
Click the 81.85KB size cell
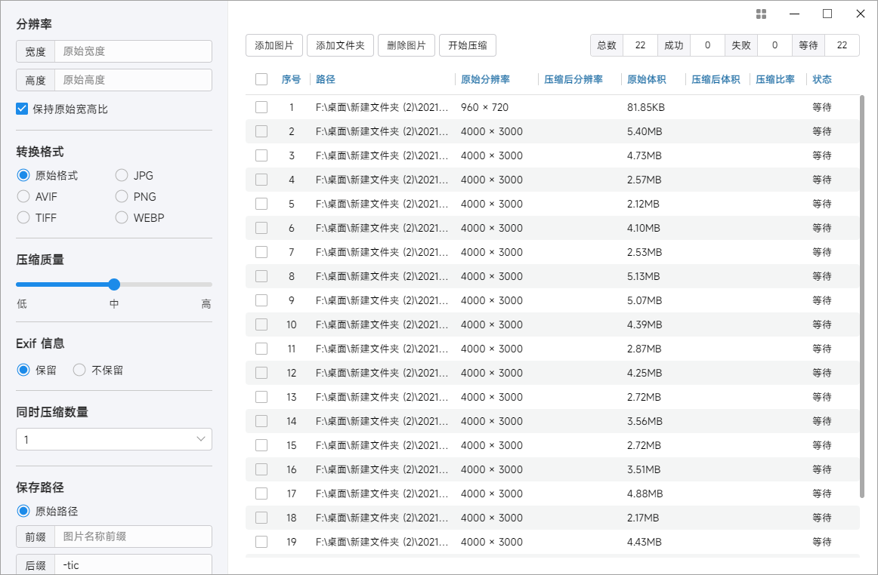click(x=646, y=107)
